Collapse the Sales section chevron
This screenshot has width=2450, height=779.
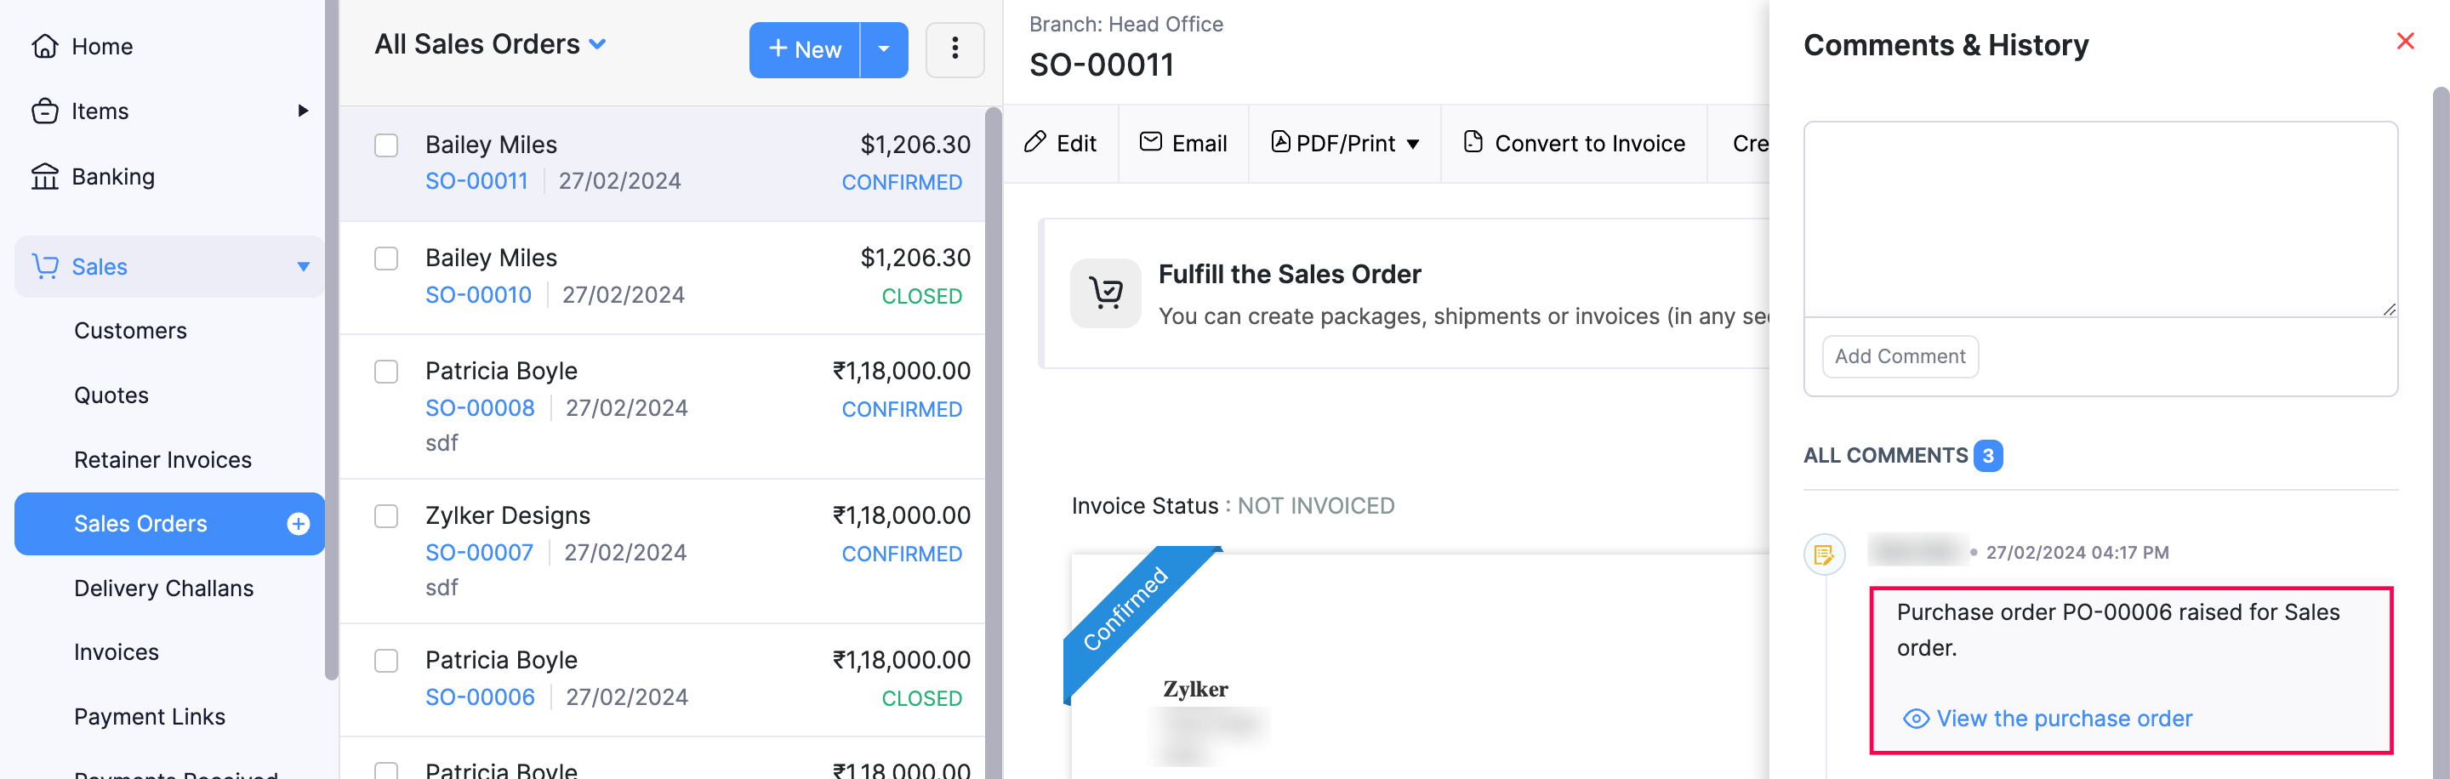pyautogui.click(x=303, y=266)
